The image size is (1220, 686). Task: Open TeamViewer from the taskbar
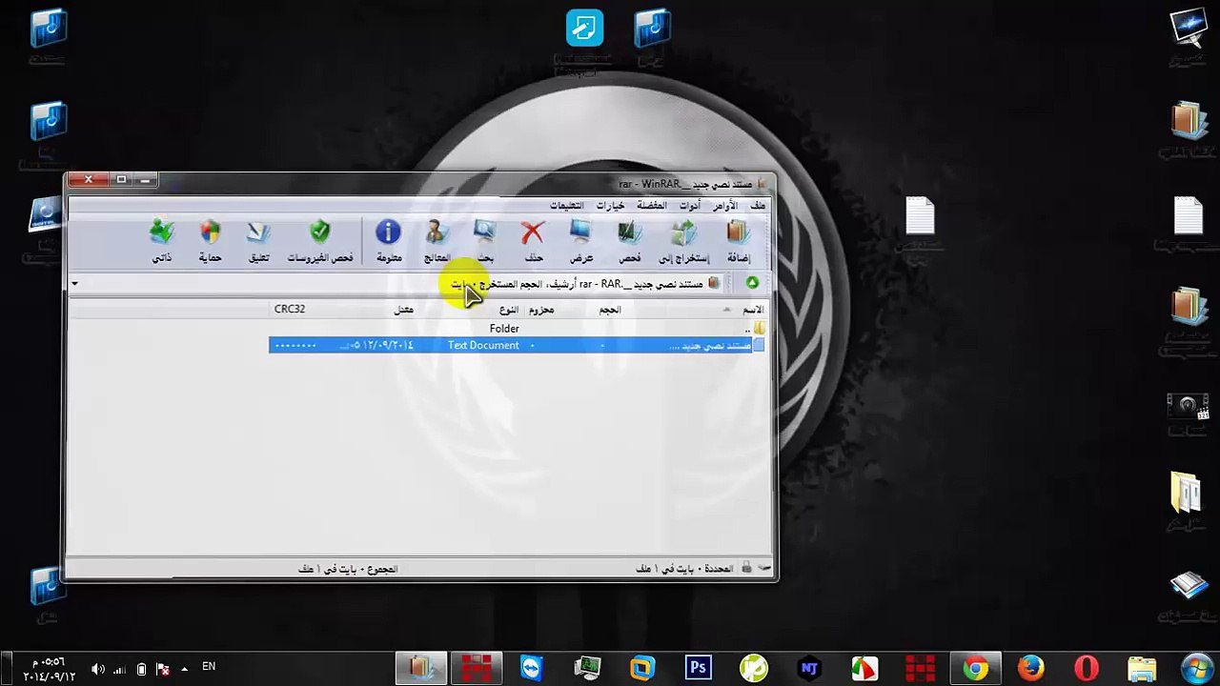[531, 668]
